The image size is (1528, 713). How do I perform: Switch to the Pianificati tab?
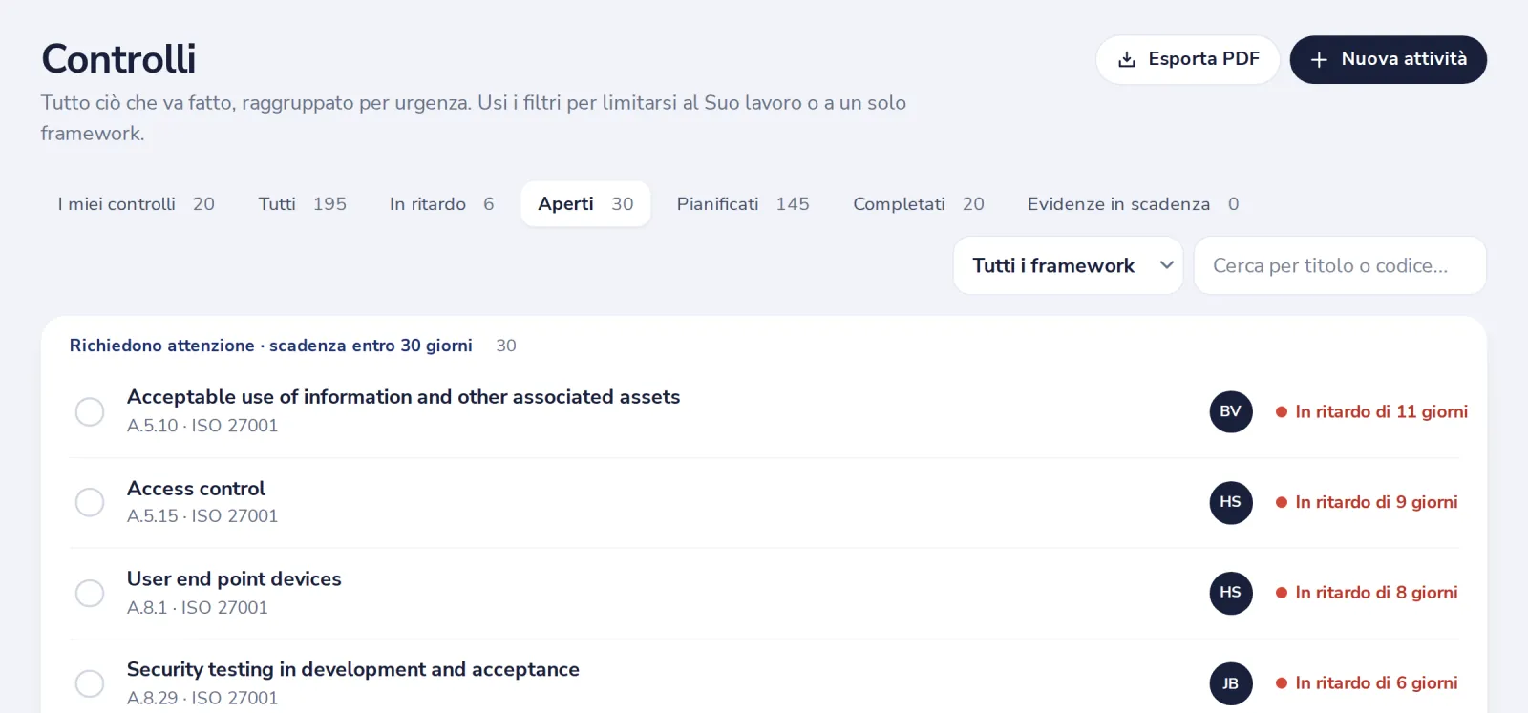tap(743, 204)
